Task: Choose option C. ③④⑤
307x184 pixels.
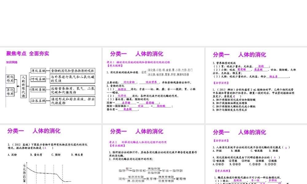Action: click(x=255, y=164)
